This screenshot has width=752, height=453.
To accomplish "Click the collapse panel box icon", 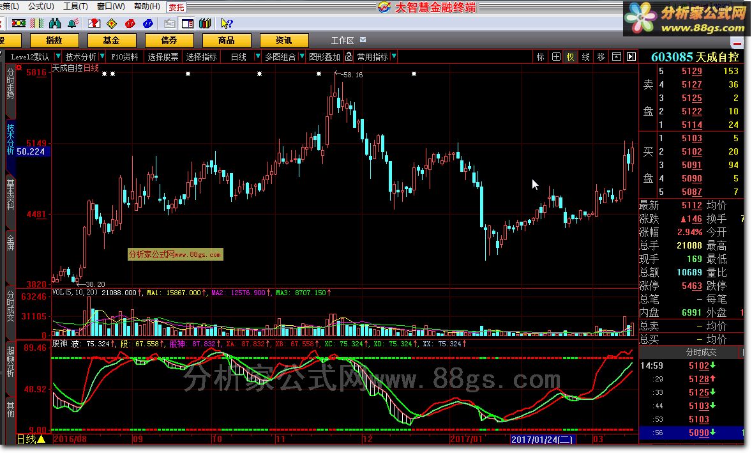I will (x=616, y=57).
